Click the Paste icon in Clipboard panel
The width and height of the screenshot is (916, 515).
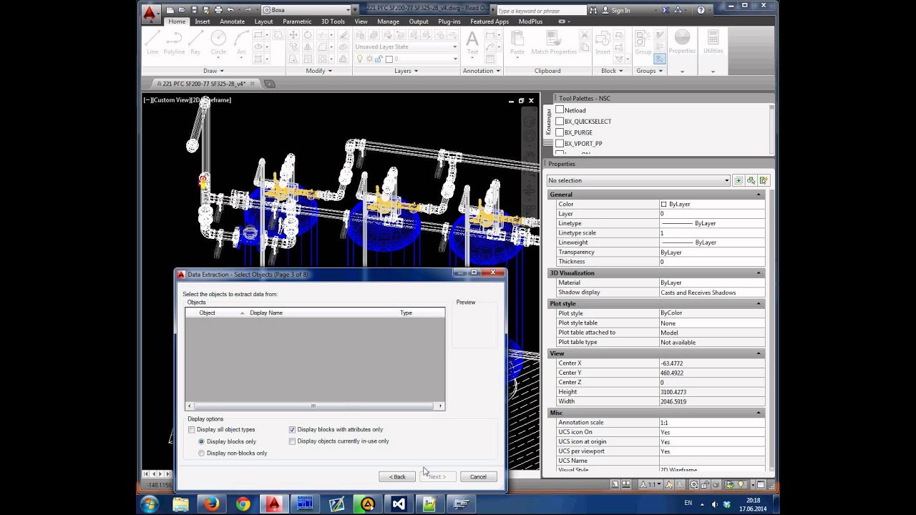pos(517,43)
